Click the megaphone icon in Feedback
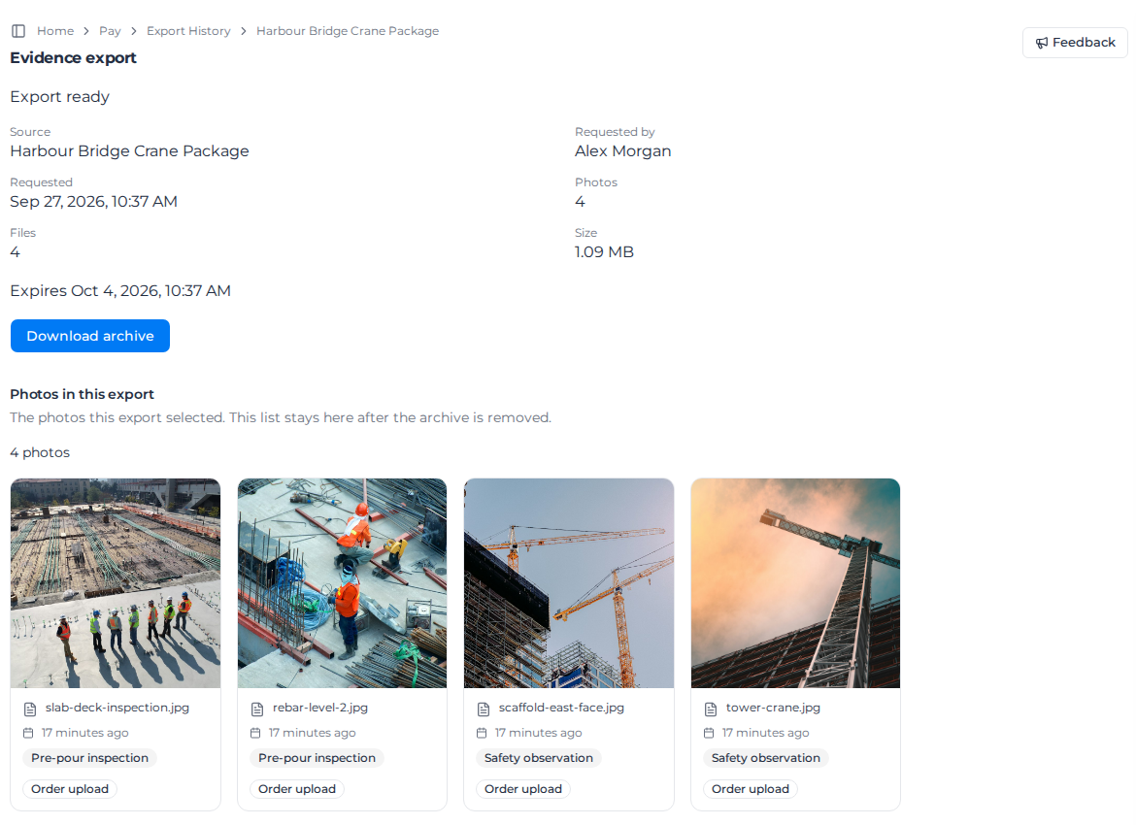 [x=1042, y=43]
